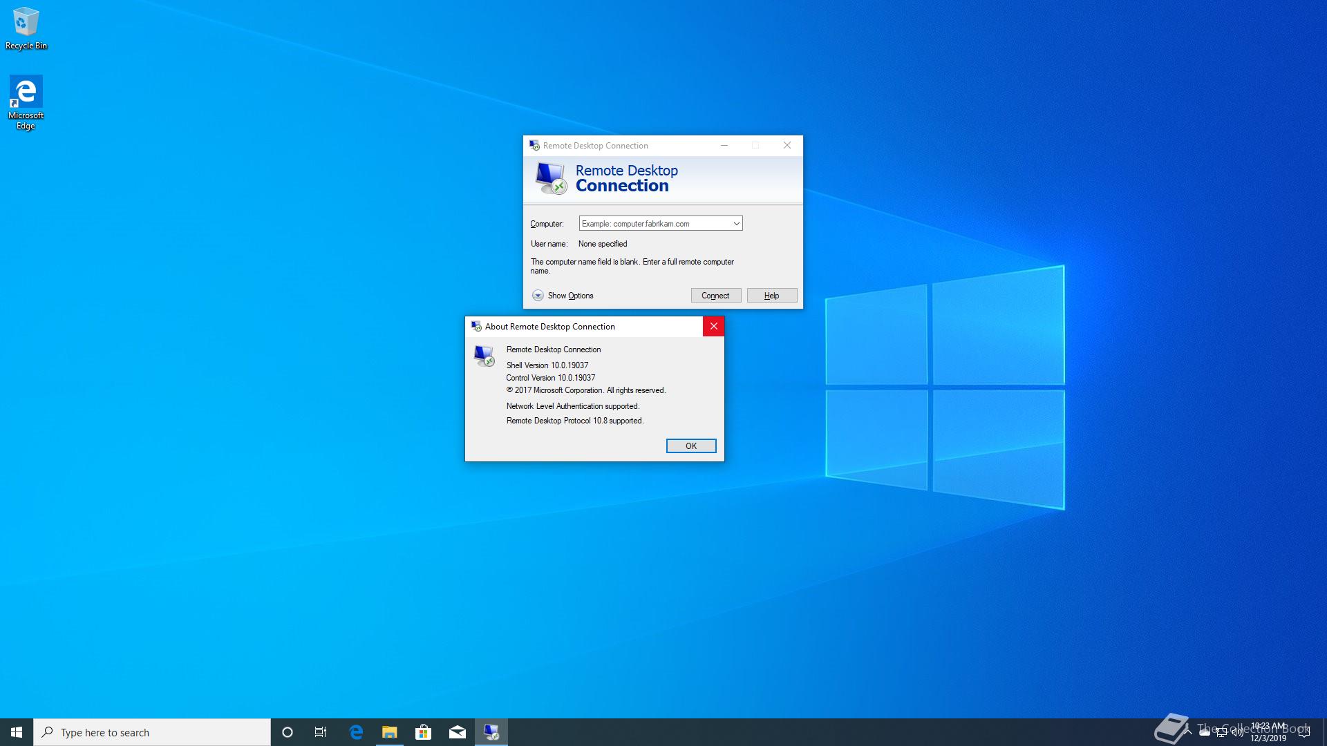Viewport: 1327px width, 746px height.
Task: Click OK in the About dialog
Action: 691,446
